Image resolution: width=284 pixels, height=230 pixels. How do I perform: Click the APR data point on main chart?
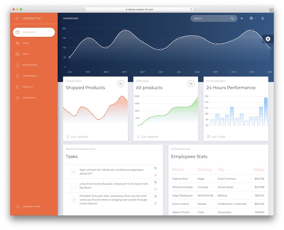point(124,30)
